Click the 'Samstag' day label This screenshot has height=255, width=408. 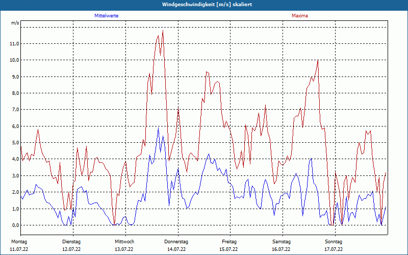[x=282, y=242]
